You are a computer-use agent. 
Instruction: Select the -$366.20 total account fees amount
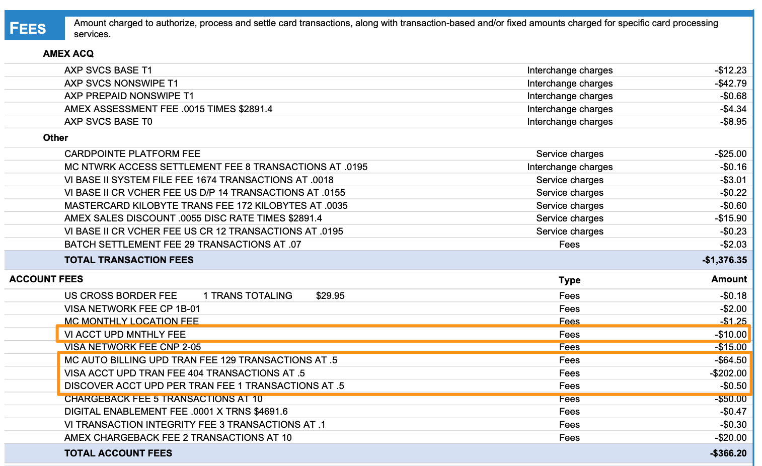728,453
